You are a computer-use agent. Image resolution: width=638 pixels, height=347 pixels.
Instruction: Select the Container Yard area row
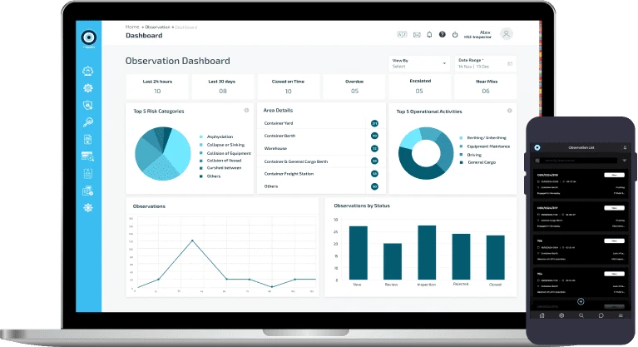(321, 123)
